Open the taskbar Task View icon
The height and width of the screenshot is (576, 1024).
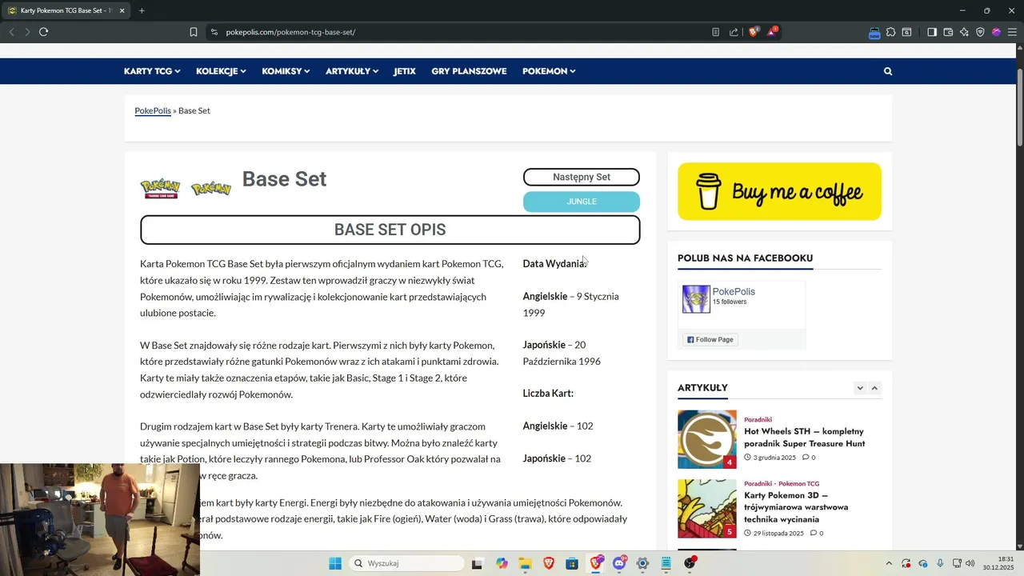(478, 563)
